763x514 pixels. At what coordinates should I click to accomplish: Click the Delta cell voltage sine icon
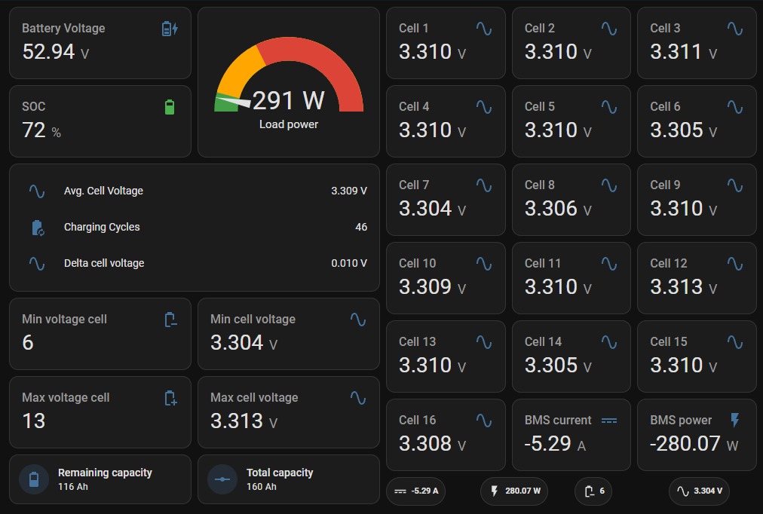pos(37,264)
